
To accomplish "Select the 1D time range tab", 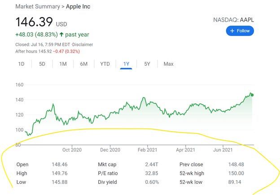I will 21,64.
